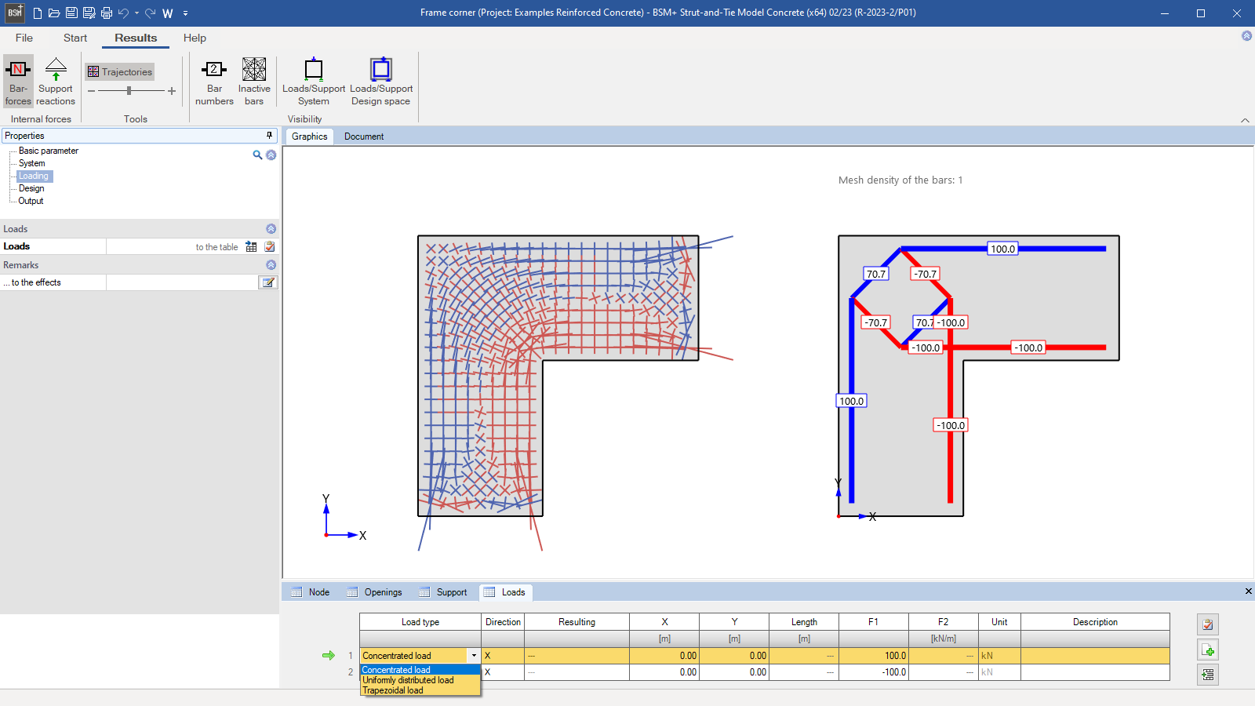The image size is (1255, 706).
Task: Click F1 cell with value 100.0
Action: coord(874,656)
